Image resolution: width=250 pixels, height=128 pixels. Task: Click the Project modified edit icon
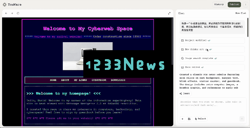(182, 40)
